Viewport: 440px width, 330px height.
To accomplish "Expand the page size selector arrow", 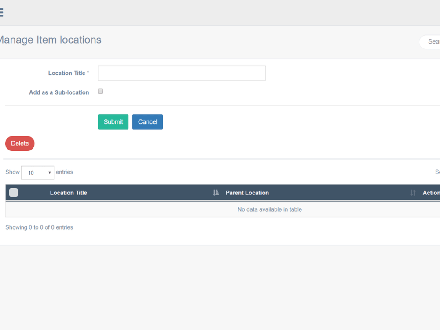I will point(49,172).
